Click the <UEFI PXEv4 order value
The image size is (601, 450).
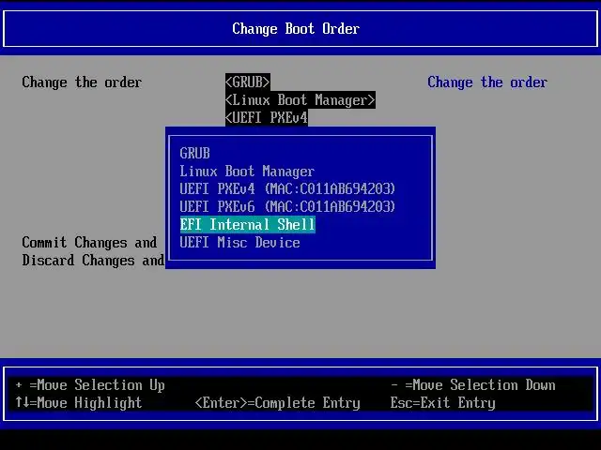point(267,117)
